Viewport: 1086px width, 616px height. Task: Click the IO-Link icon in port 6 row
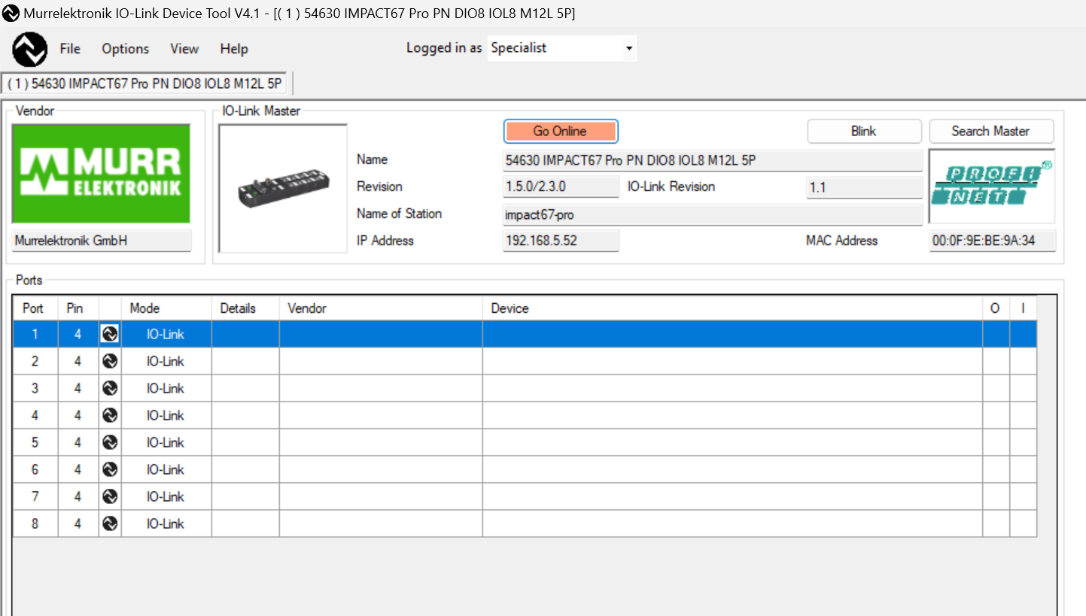pyautogui.click(x=110, y=469)
